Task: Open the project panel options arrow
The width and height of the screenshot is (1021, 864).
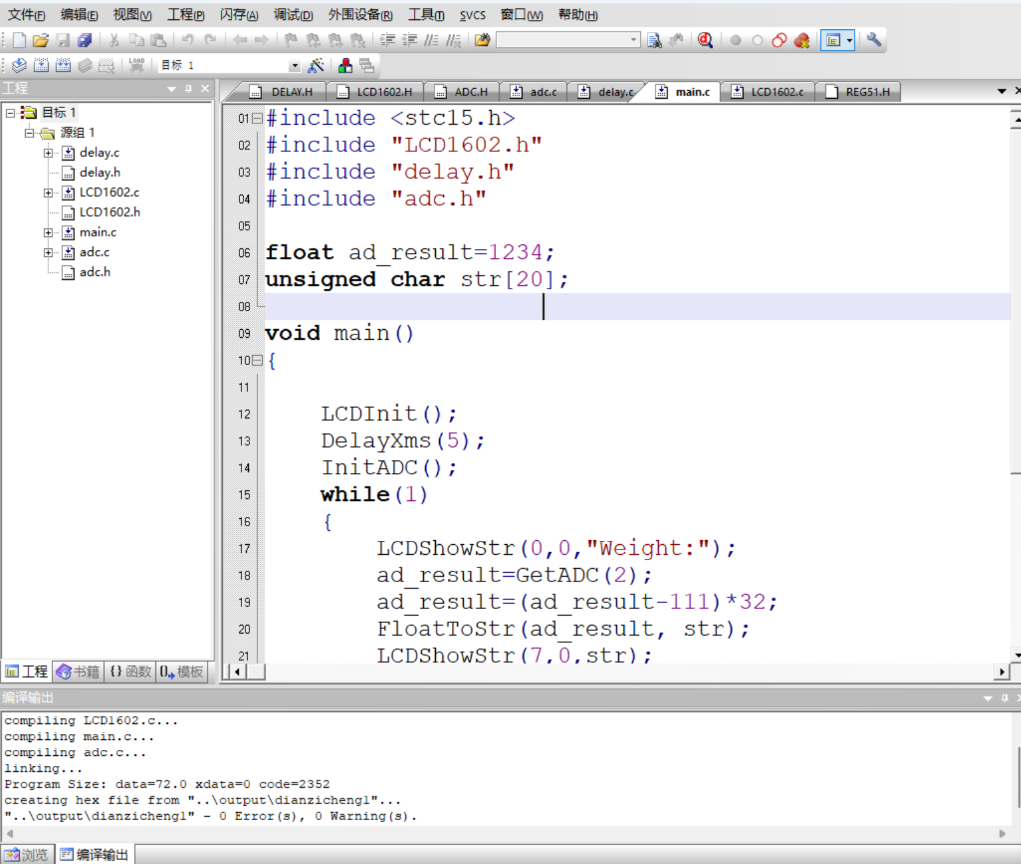Action: (172, 88)
